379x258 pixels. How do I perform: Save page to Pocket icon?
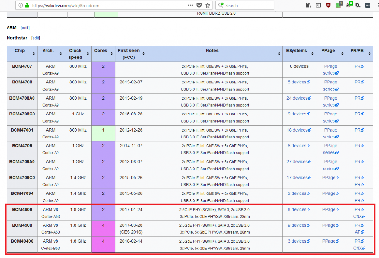coord(199,5)
